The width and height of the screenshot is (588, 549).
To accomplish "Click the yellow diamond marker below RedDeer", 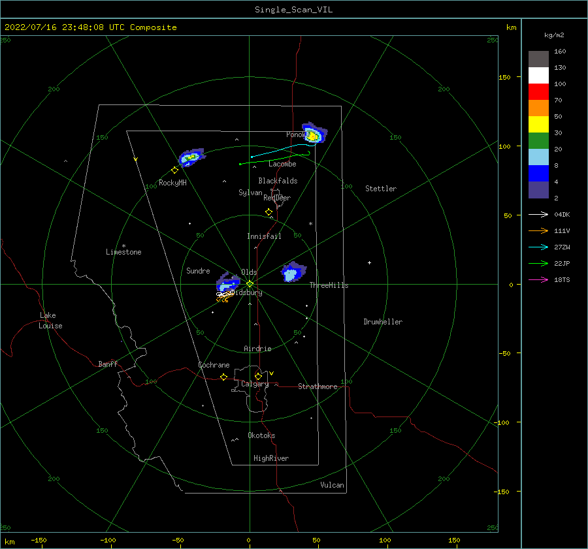I will [269, 212].
